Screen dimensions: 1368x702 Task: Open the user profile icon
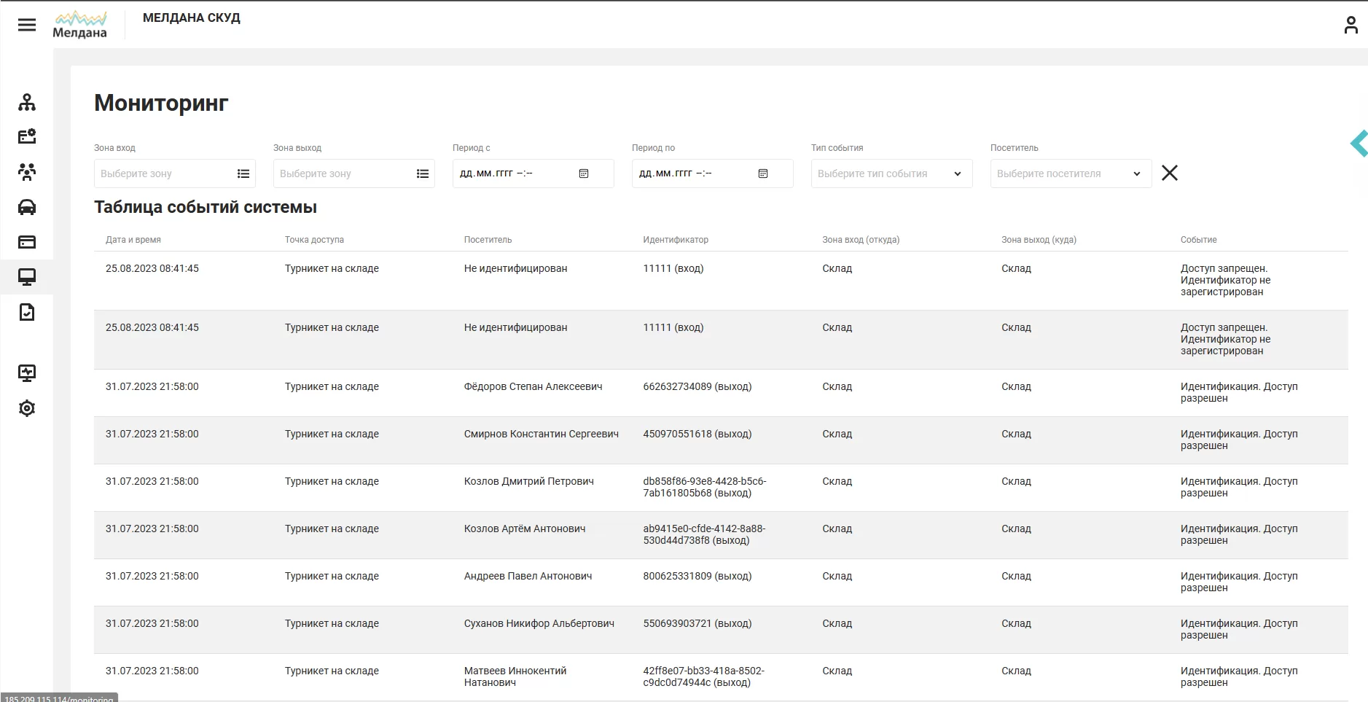click(x=1351, y=25)
